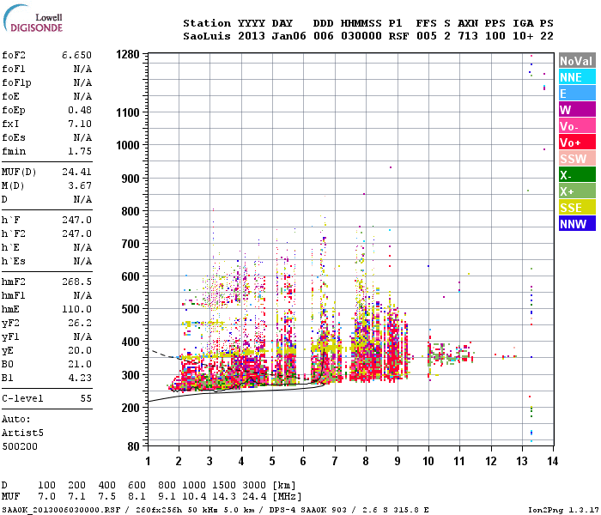Click the foEs value N/A
The height and width of the screenshot is (515, 601).
pos(82,137)
